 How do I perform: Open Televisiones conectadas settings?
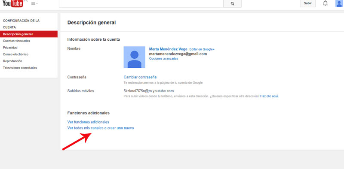coord(20,68)
